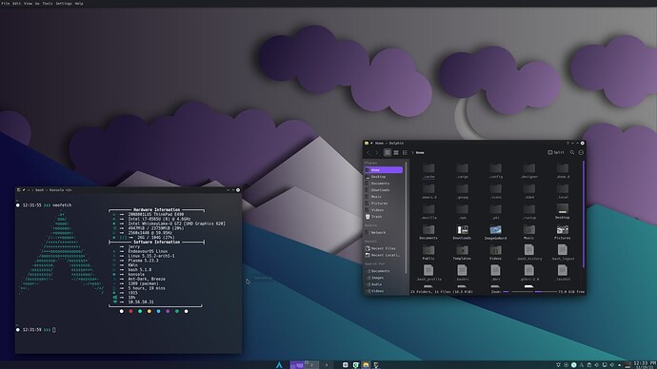Select the Public folder icon in Dolphin
The height and width of the screenshot is (369, 657).
[428, 250]
